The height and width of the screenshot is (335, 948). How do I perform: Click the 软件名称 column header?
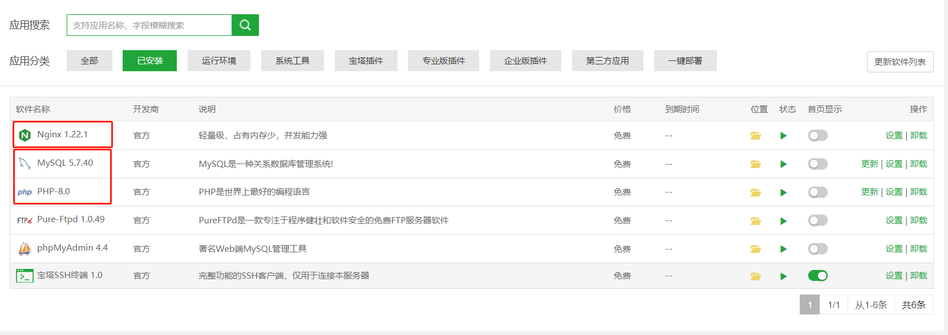coord(33,109)
